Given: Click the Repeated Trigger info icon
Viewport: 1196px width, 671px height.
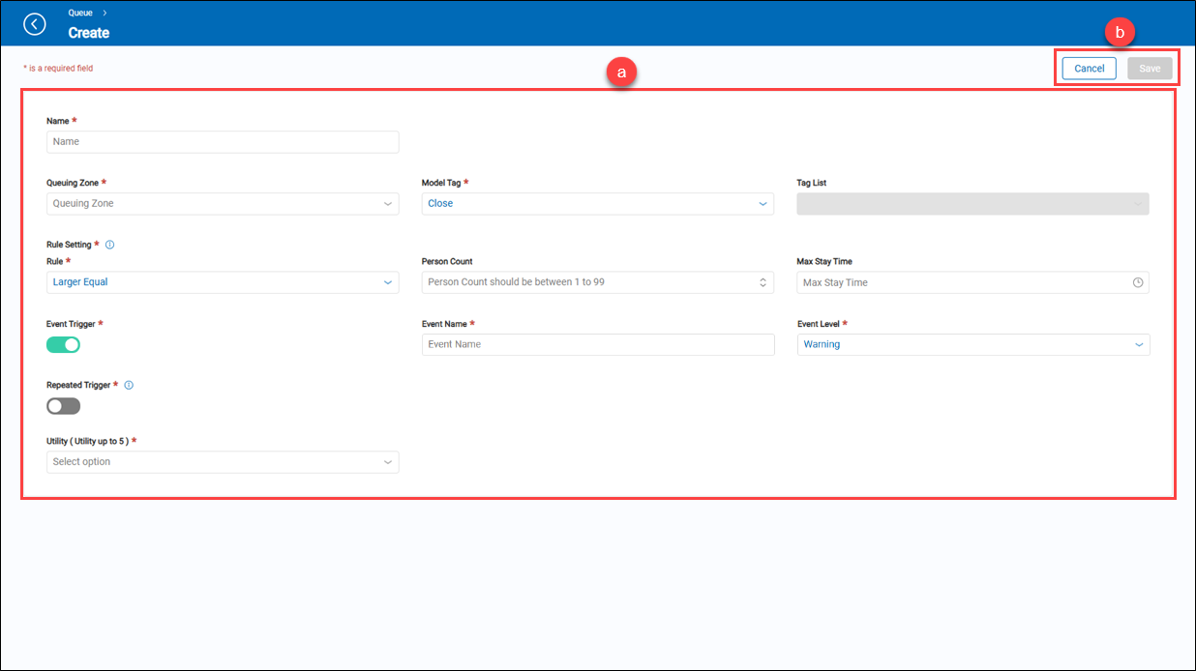Looking at the screenshot, I should (129, 385).
